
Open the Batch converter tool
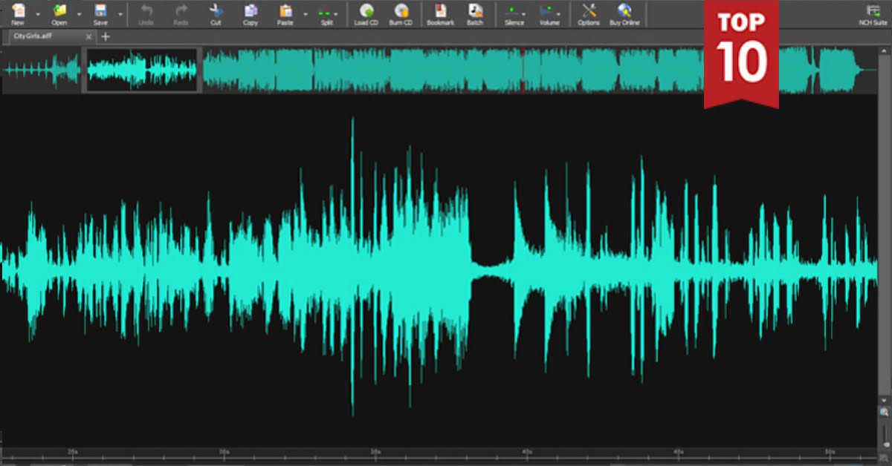coord(474,12)
